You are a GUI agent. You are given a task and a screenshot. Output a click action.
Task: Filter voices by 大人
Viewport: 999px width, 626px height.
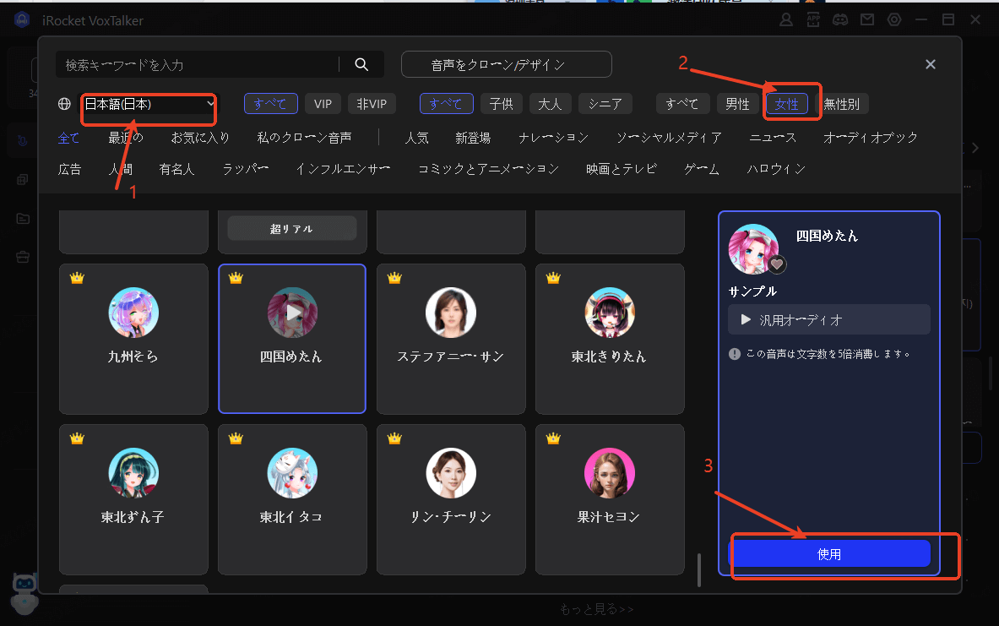point(550,104)
